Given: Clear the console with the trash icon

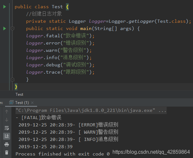Looking at the screenshot, I should point(7,153).
